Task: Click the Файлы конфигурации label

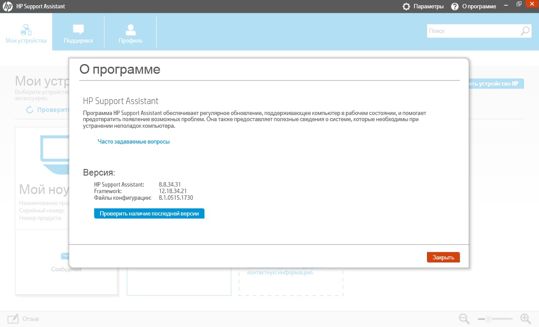Action: click(x=122, y=198)
